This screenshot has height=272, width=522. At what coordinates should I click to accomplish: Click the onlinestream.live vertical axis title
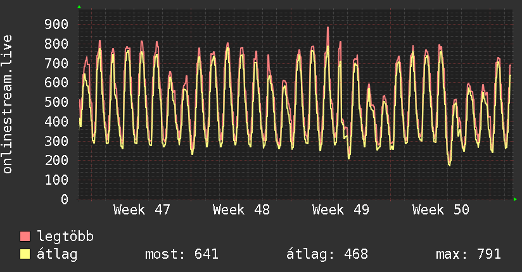[x=7, y=104]
